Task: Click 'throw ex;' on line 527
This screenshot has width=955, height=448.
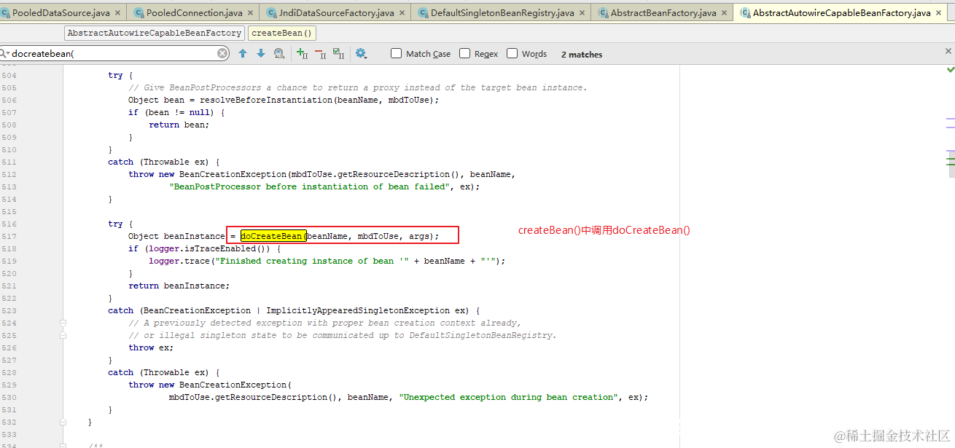Action: [x=152, y=347]
